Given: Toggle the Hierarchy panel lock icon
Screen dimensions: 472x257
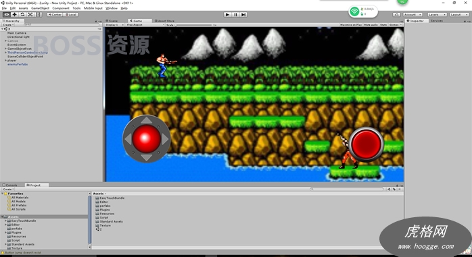Looking at the screenshot, I should click(x=96, y=21).
